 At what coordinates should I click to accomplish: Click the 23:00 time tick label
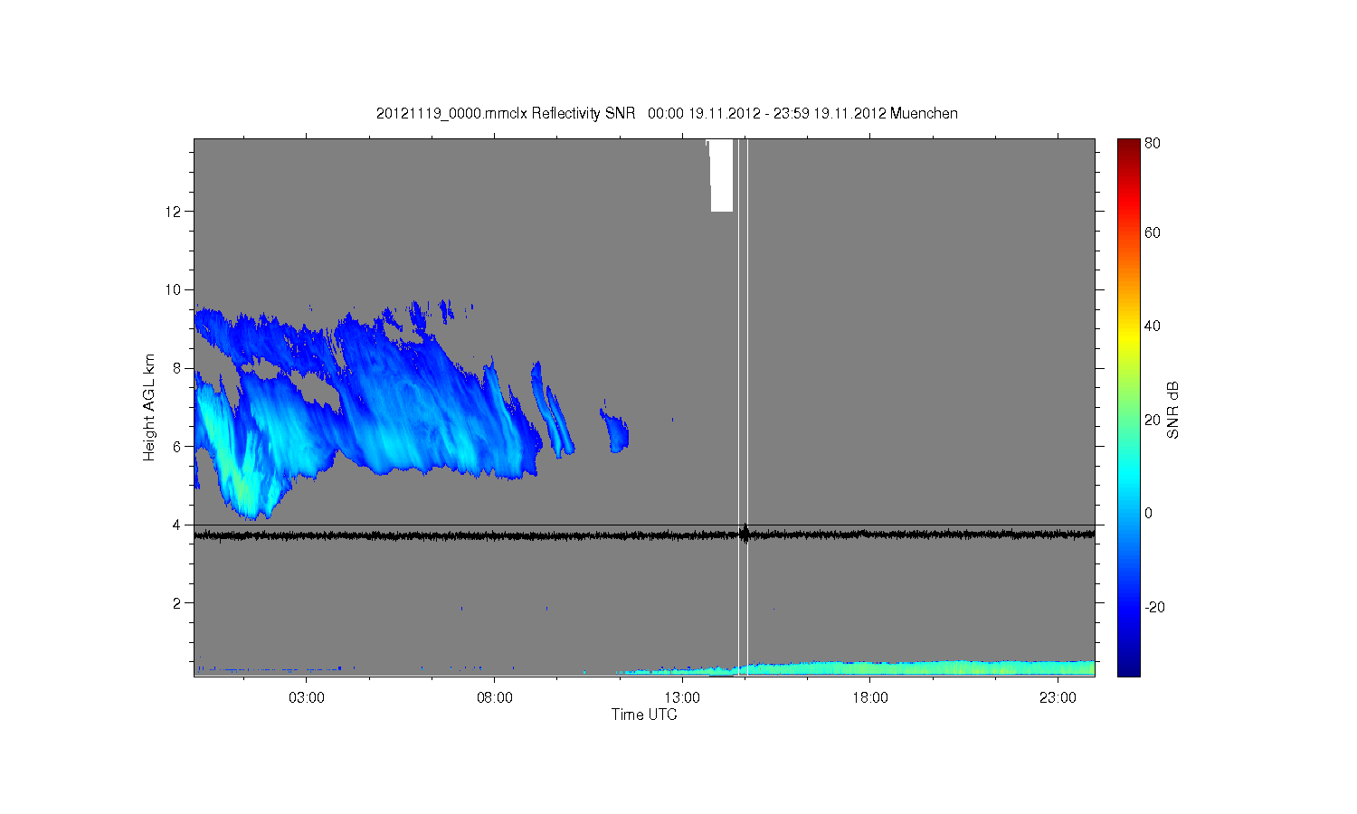(1058, 697)
